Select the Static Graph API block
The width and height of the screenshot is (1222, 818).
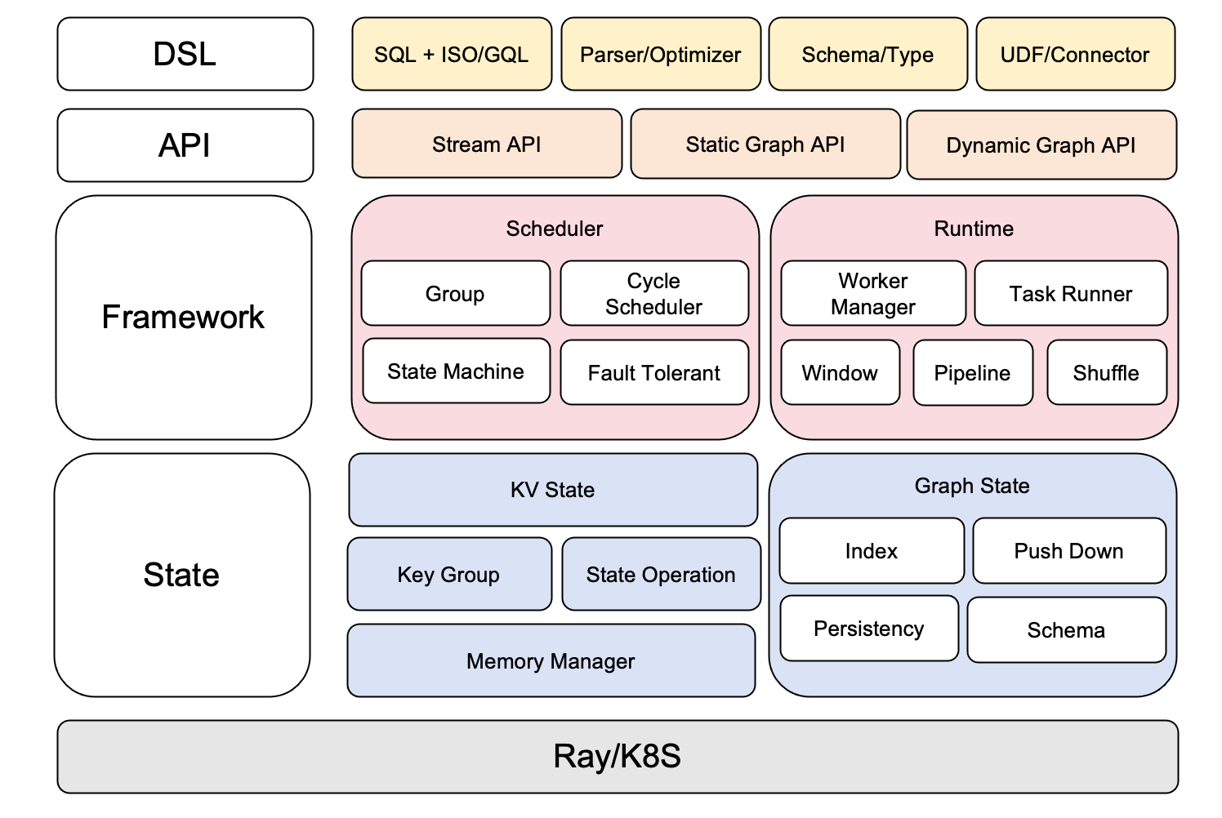pos(765,144)
